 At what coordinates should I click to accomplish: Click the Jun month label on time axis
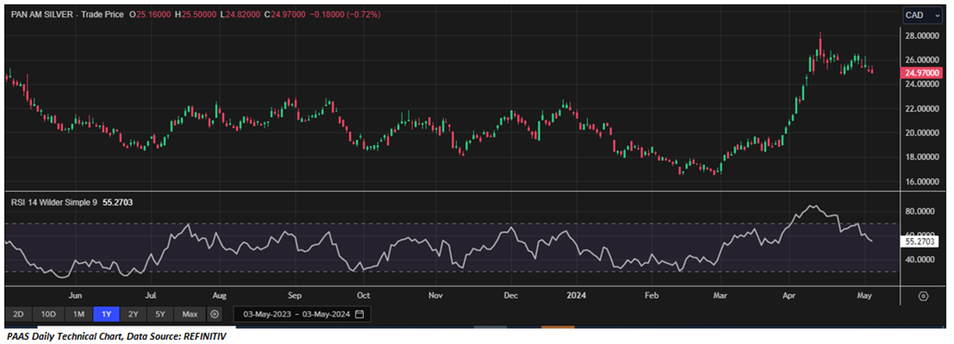[x=75, y=296]
